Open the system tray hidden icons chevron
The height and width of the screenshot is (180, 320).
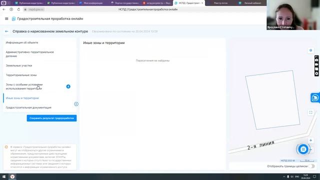[284, 176]
